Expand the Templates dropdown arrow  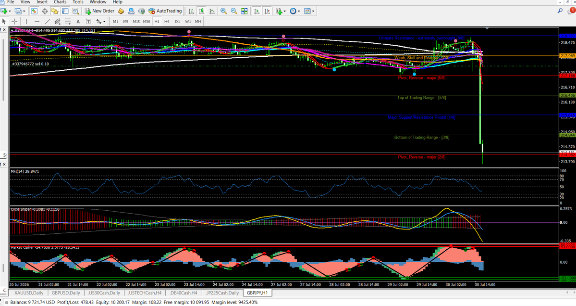[313, 11]
